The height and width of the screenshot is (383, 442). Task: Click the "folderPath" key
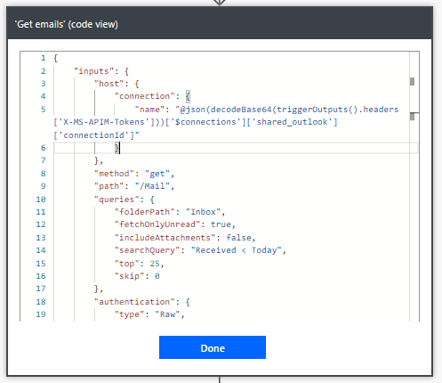pos(144,212)
